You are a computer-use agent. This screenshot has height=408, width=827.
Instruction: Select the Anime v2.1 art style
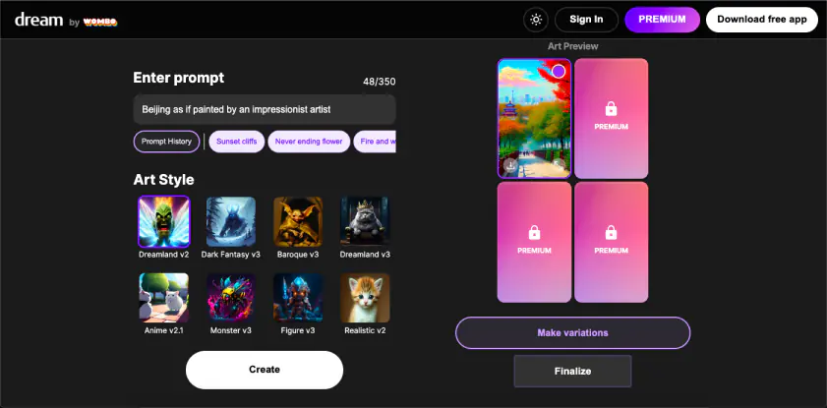tap(164, 298)
